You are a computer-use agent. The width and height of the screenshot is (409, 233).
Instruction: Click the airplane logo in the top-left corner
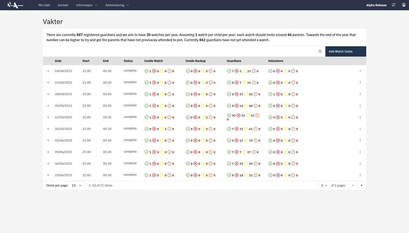click(x=13, y=5)
